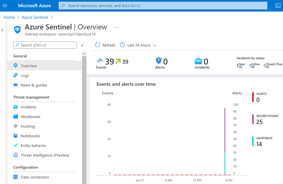Screen dimensions: 283x184
Task: Click the purple spike on the chart
Action: [225, 130]
